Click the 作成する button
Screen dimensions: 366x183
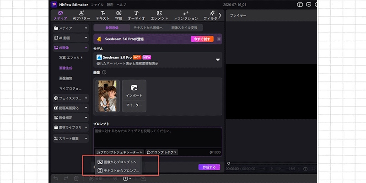(x=209, y=167)
